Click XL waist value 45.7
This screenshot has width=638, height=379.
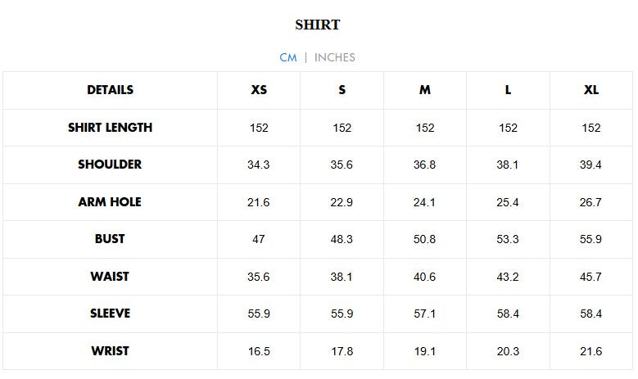pyautogui.click(x=590, y=277)
